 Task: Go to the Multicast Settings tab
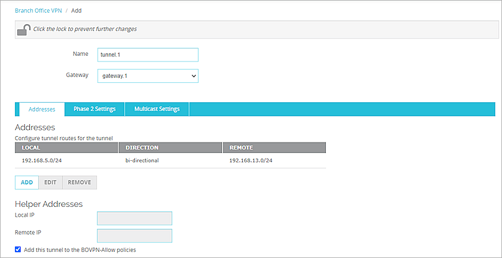(x=157, y=109)
